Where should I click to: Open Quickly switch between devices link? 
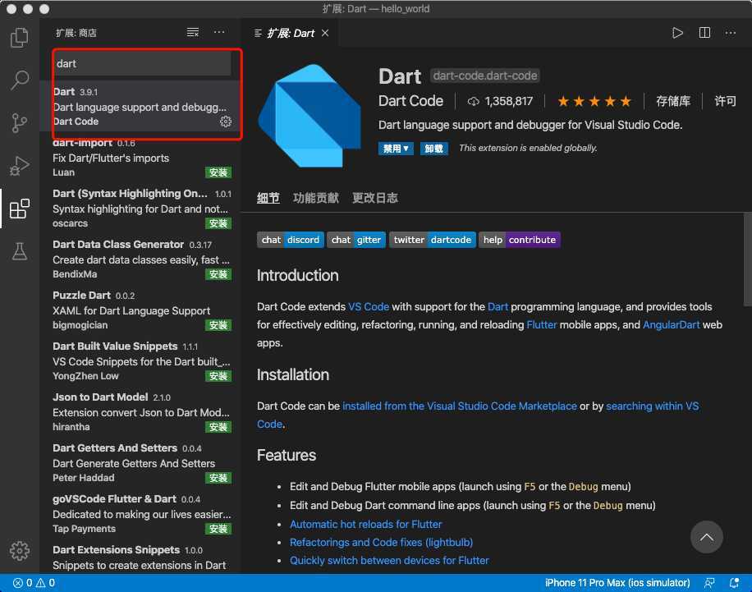(x=389, y=560)
